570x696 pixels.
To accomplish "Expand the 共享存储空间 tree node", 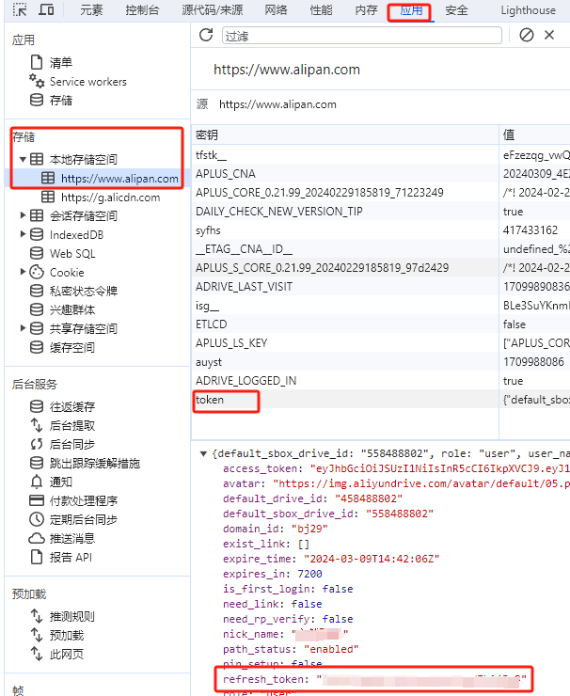I will pyautogui.click(x=23, y=328).
